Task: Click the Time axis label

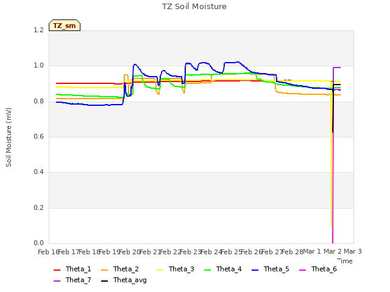Action: [345, 261]
